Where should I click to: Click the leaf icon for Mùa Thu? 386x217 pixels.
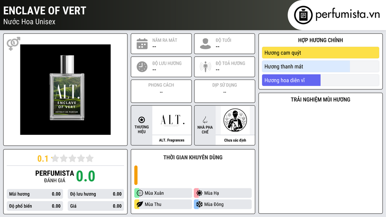point(140,204)
